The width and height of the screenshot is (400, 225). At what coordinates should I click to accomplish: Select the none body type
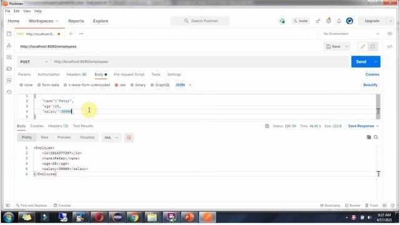coord(26,85)
